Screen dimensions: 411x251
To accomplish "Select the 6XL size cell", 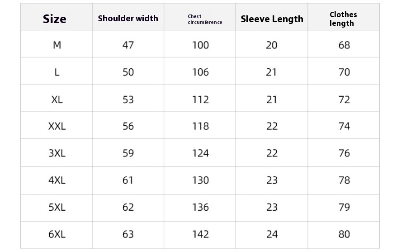I will point(57,234).
